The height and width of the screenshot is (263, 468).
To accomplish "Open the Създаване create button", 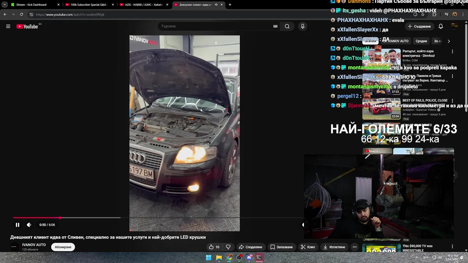I will 419,26.
